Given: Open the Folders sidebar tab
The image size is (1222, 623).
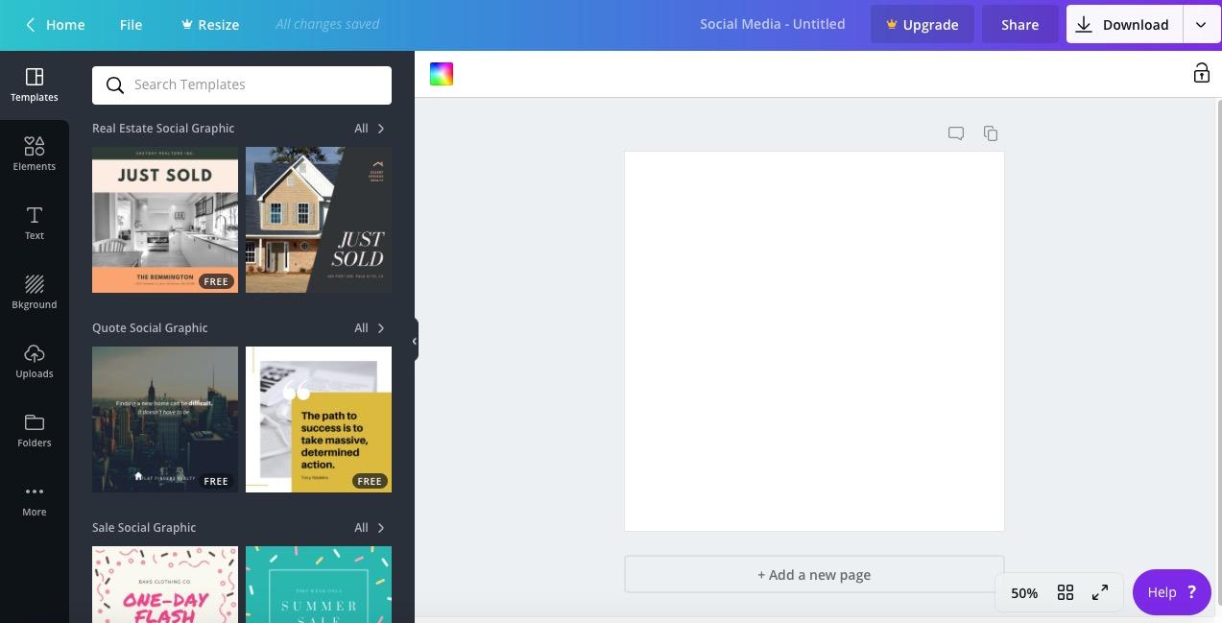Looking at the screenshot, I should click(x=35, y=431).
